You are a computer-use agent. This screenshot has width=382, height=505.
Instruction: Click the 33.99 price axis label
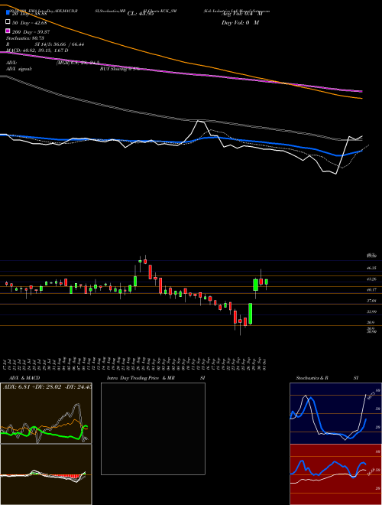tap(371, 311)
